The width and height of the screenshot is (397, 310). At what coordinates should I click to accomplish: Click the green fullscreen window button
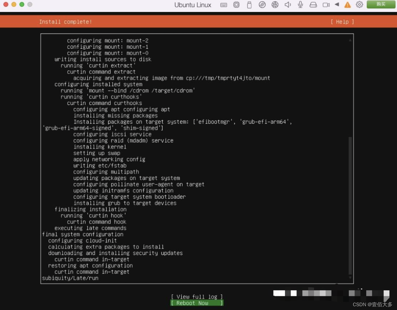coord(22,4)
